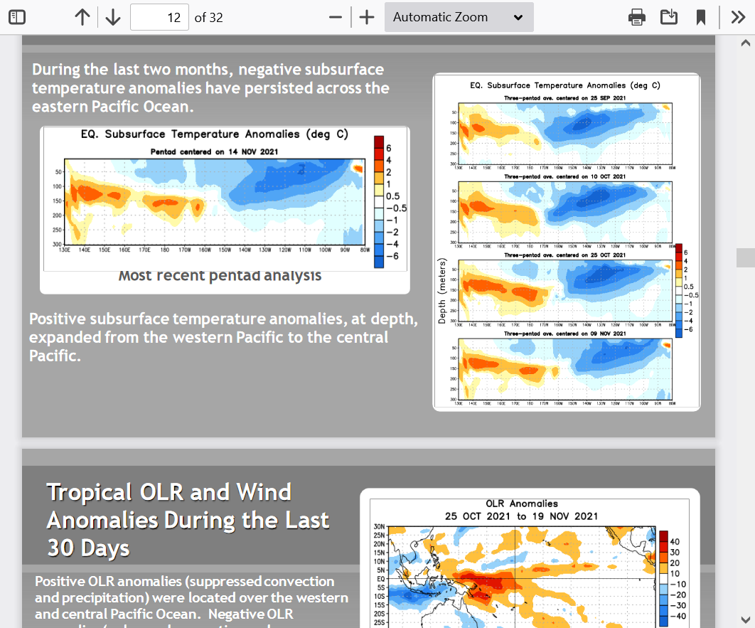
Task: Open the Automatic Zoom dropdown
Action: (459, 17)
